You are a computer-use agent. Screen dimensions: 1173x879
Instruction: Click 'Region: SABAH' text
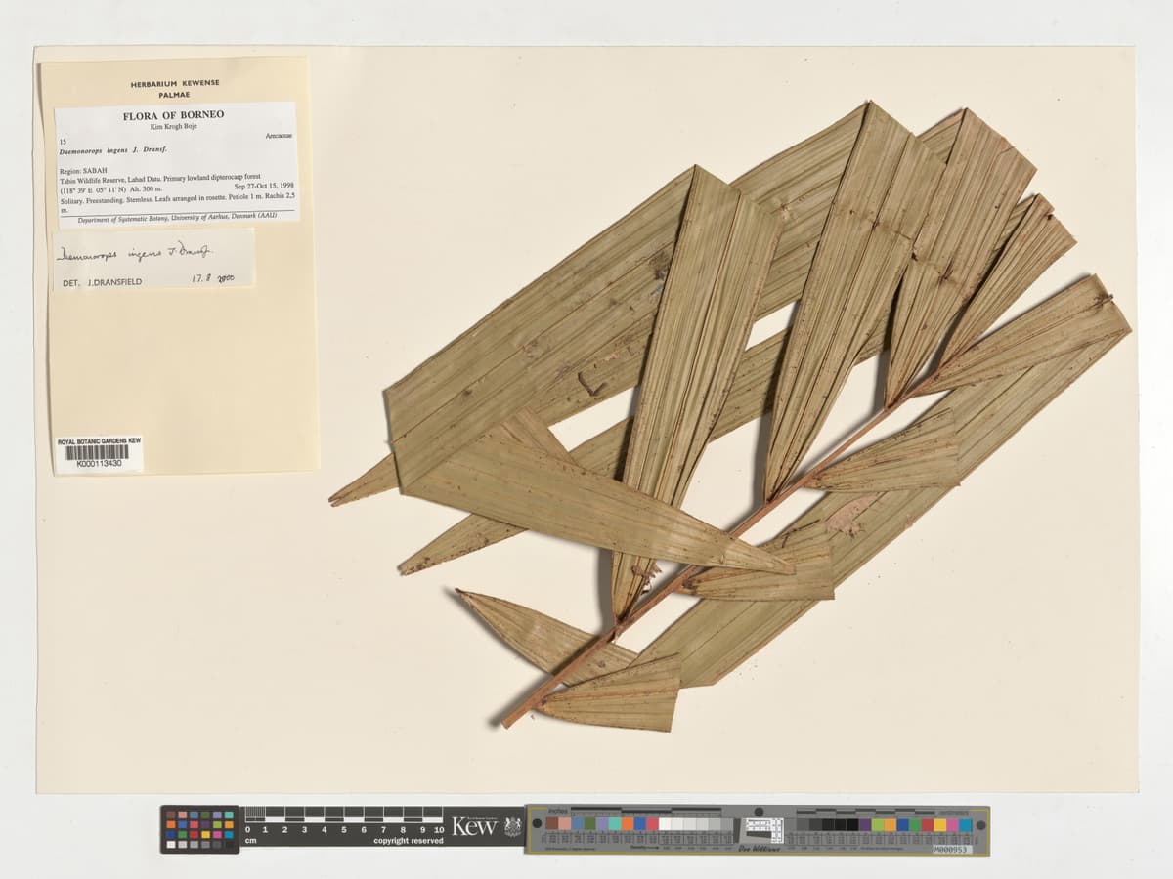click(x=83, y=170)
